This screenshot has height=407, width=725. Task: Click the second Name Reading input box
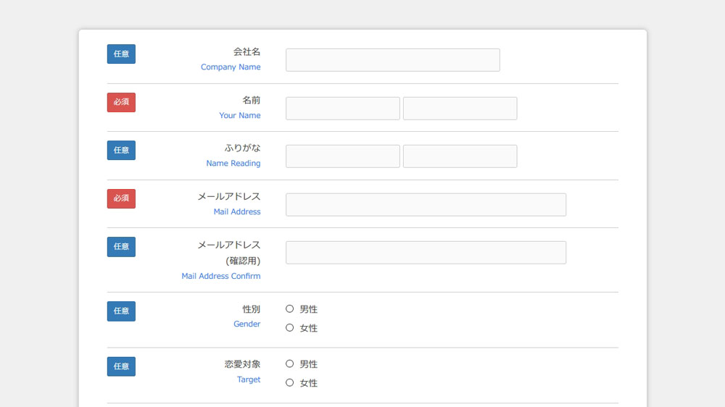coord(460,156)
